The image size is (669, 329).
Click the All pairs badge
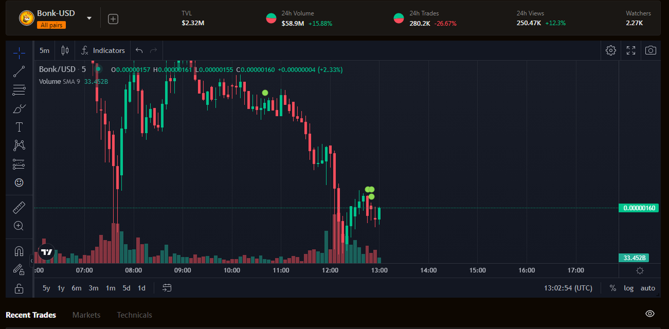[51, 25]
